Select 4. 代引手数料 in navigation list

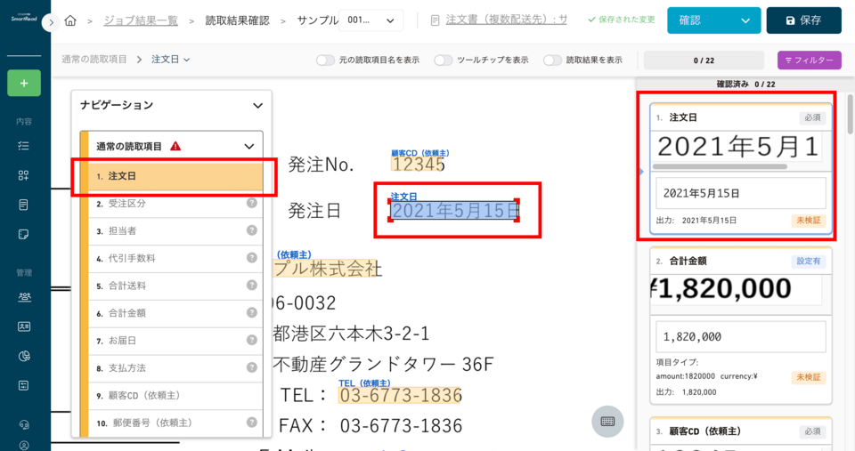[175, 258]
